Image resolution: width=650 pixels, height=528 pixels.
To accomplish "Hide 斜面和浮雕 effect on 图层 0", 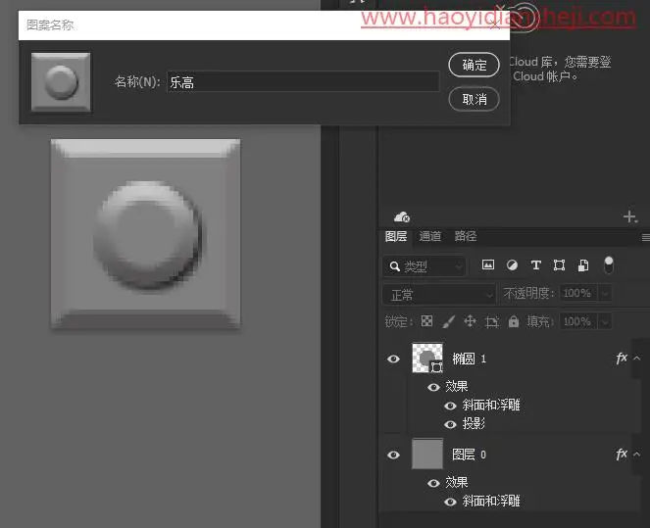I will click(x=450, y=502).
